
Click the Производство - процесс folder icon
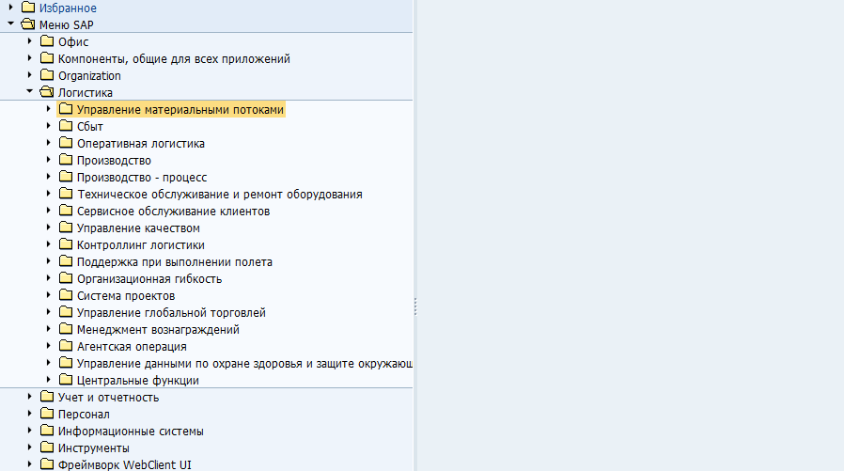coord(66,177)
